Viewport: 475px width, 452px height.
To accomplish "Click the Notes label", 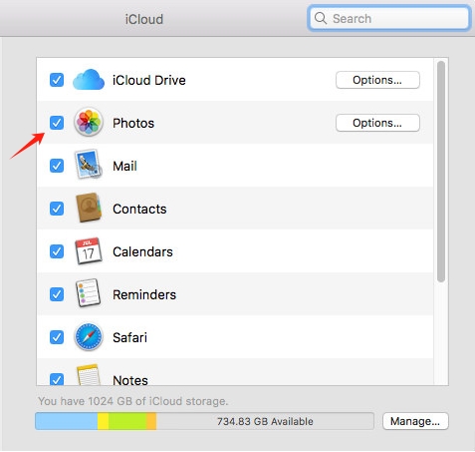I will pyautogui.click(x=130, y=380).
